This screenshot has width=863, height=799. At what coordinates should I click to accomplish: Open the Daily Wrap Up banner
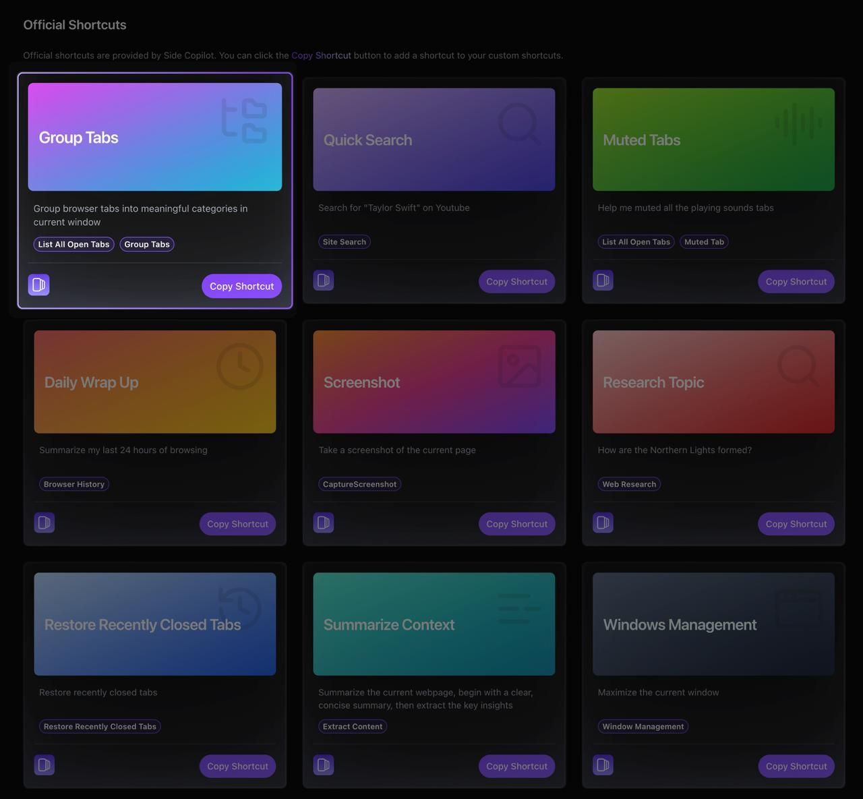[x=155, y=382]
